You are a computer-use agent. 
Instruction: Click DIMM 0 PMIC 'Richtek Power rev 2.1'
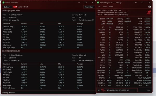[x=86, y=20]
